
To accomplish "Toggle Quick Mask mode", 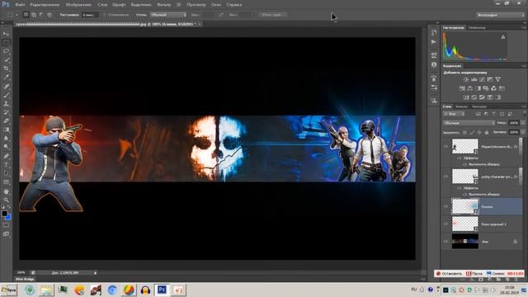I will pos(6,225).
